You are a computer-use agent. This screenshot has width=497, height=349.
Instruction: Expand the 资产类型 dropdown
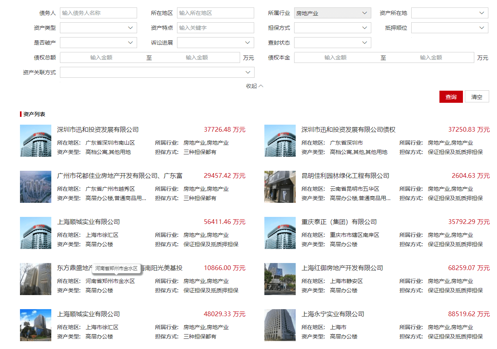point(98,28)
